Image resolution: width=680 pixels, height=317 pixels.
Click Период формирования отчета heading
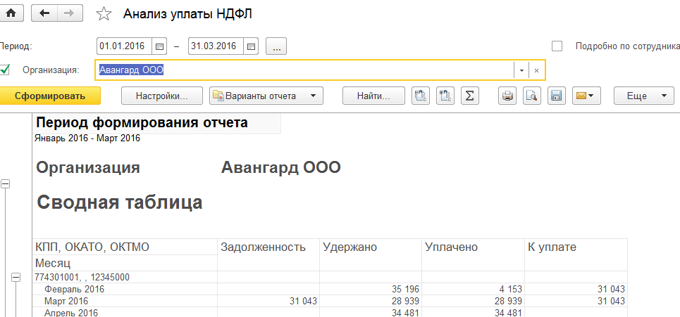142,123
